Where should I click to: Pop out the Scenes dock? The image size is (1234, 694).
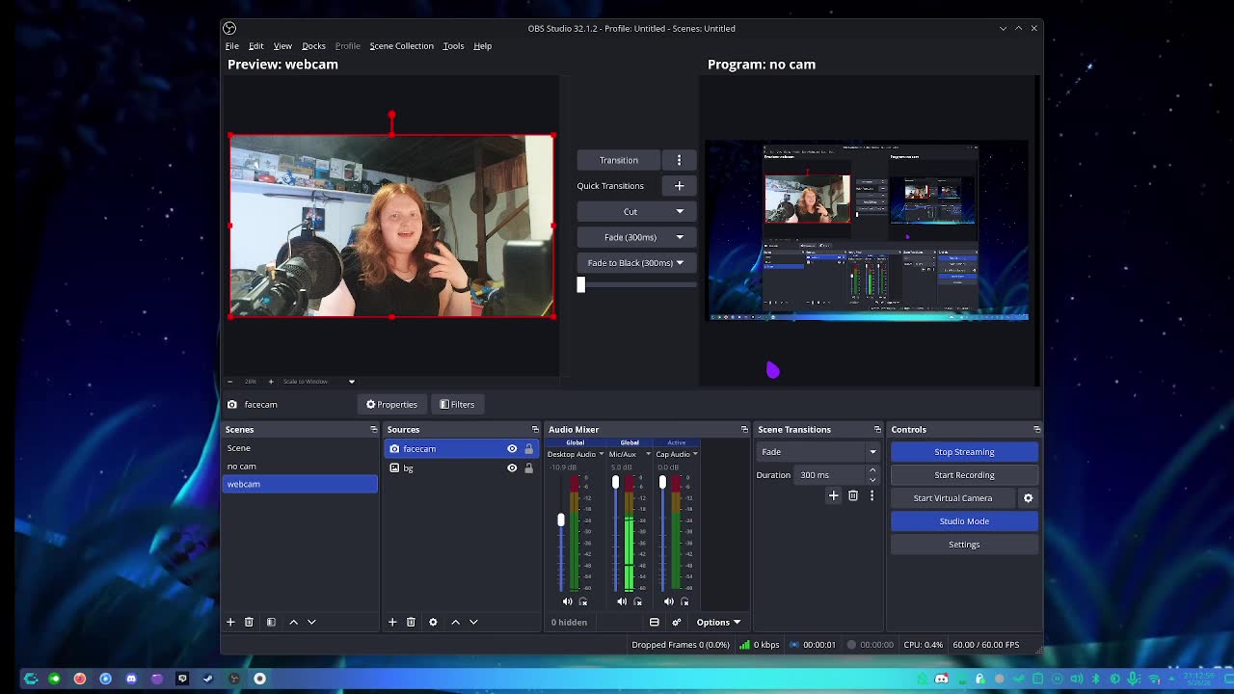tap(373, 429)
